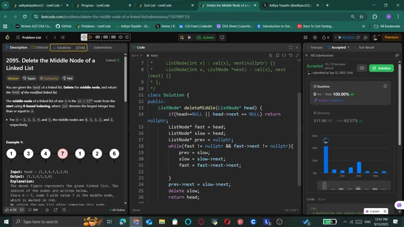Click the format code icon in editor toolbar

(x=270, y=55)
